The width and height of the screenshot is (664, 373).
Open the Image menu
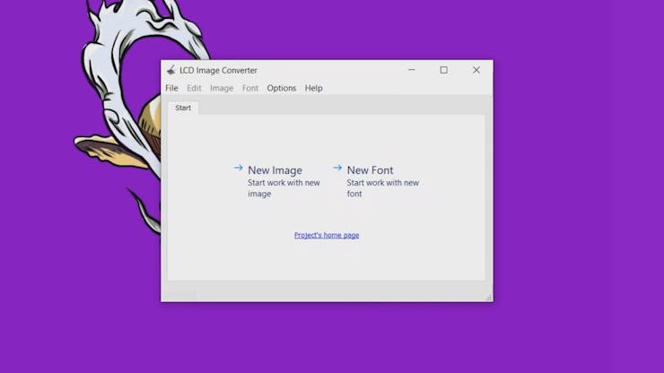click(222, 88)
